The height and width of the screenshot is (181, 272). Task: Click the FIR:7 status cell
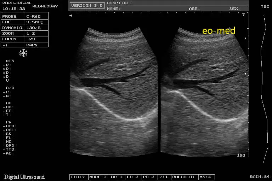click(79, 177)
